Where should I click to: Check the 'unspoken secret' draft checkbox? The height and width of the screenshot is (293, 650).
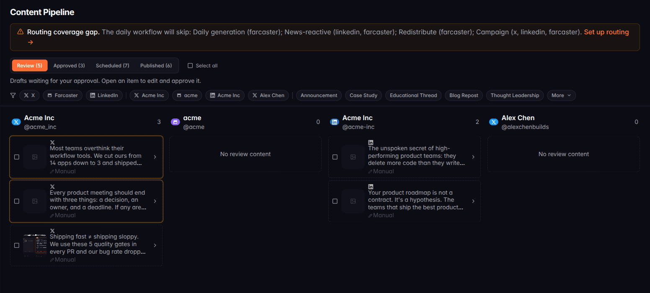(335, 157)
